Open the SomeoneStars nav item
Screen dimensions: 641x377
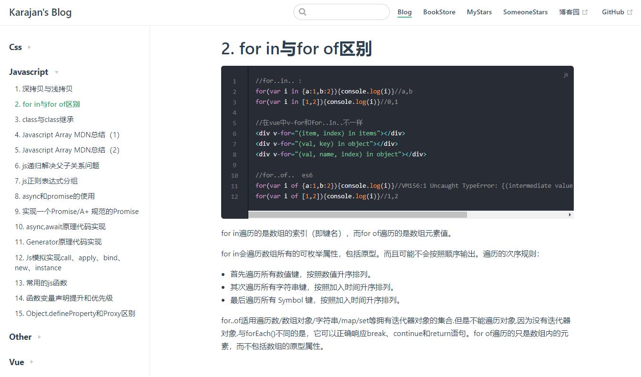click(525, 12)
